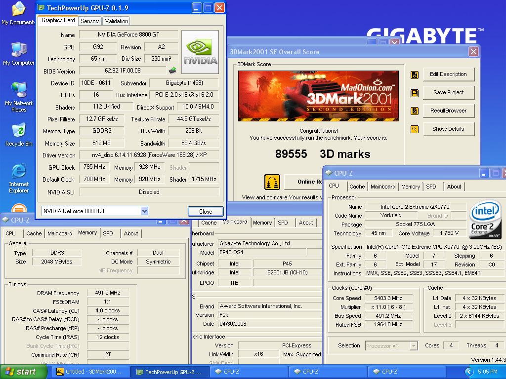Click the taskbar clock 5:05 PM
The width and height of the screenshot is (506, 379).
coord(487,372)
